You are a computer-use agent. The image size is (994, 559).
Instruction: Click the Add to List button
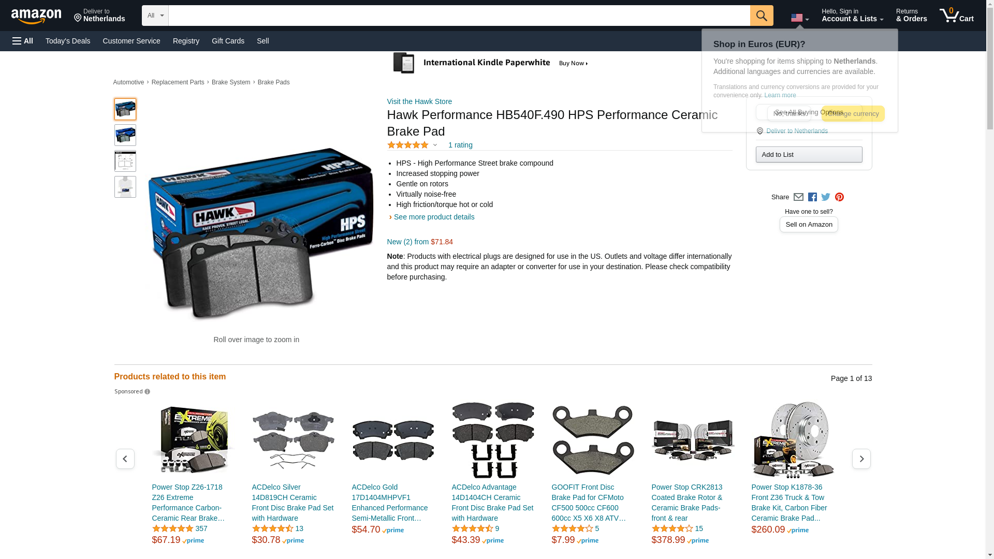[809, 155]
